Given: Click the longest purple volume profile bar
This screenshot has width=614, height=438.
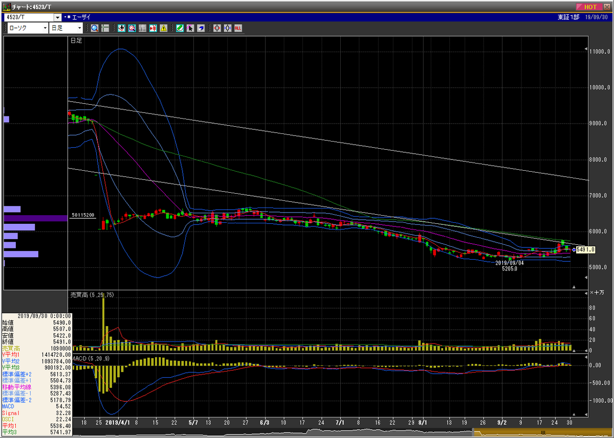Looking at the screenshot, I should [x=36, y=218].
